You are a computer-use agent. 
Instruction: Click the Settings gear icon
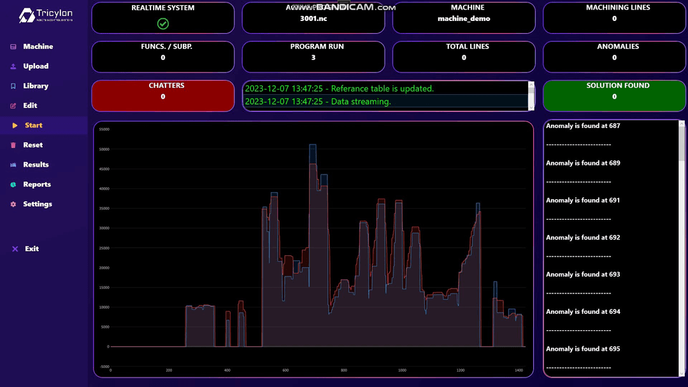[13, 204]
